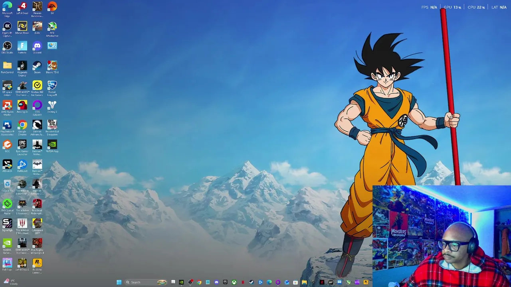Launch Fortnite from the desktop

(x=22, y=47)
